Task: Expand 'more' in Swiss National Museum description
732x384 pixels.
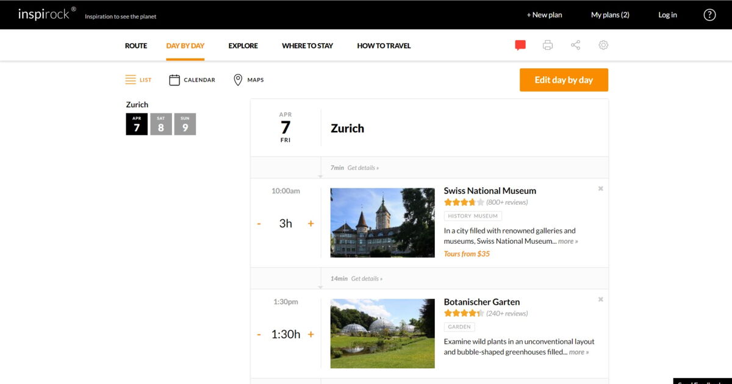Action: pos(568,241)
